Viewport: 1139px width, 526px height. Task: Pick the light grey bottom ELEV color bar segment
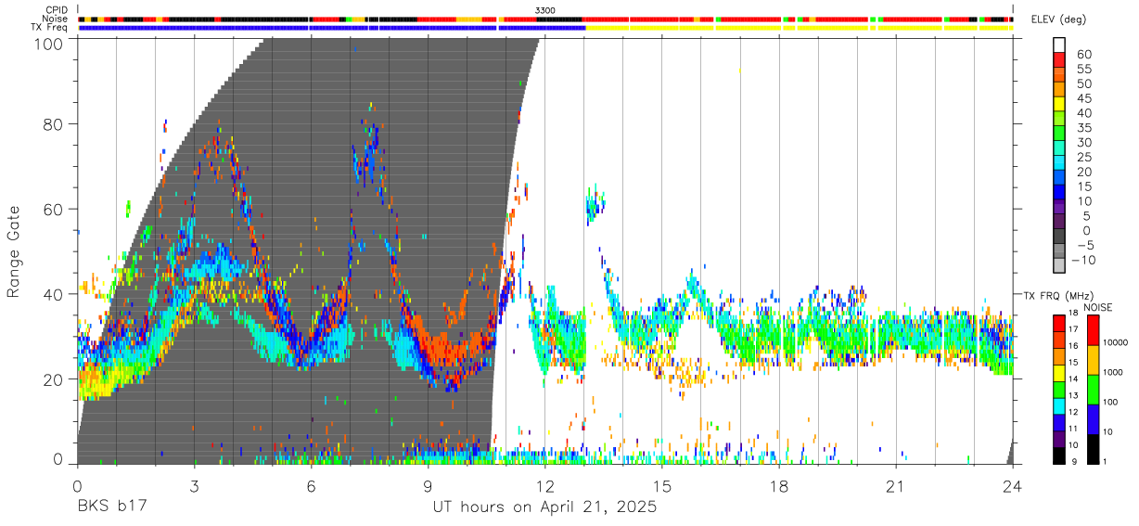point(1059,267)
